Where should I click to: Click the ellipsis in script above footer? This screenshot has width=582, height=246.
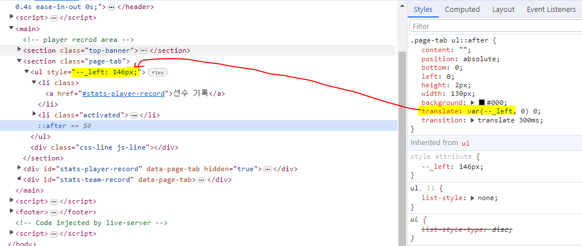(x=54, y=202)
